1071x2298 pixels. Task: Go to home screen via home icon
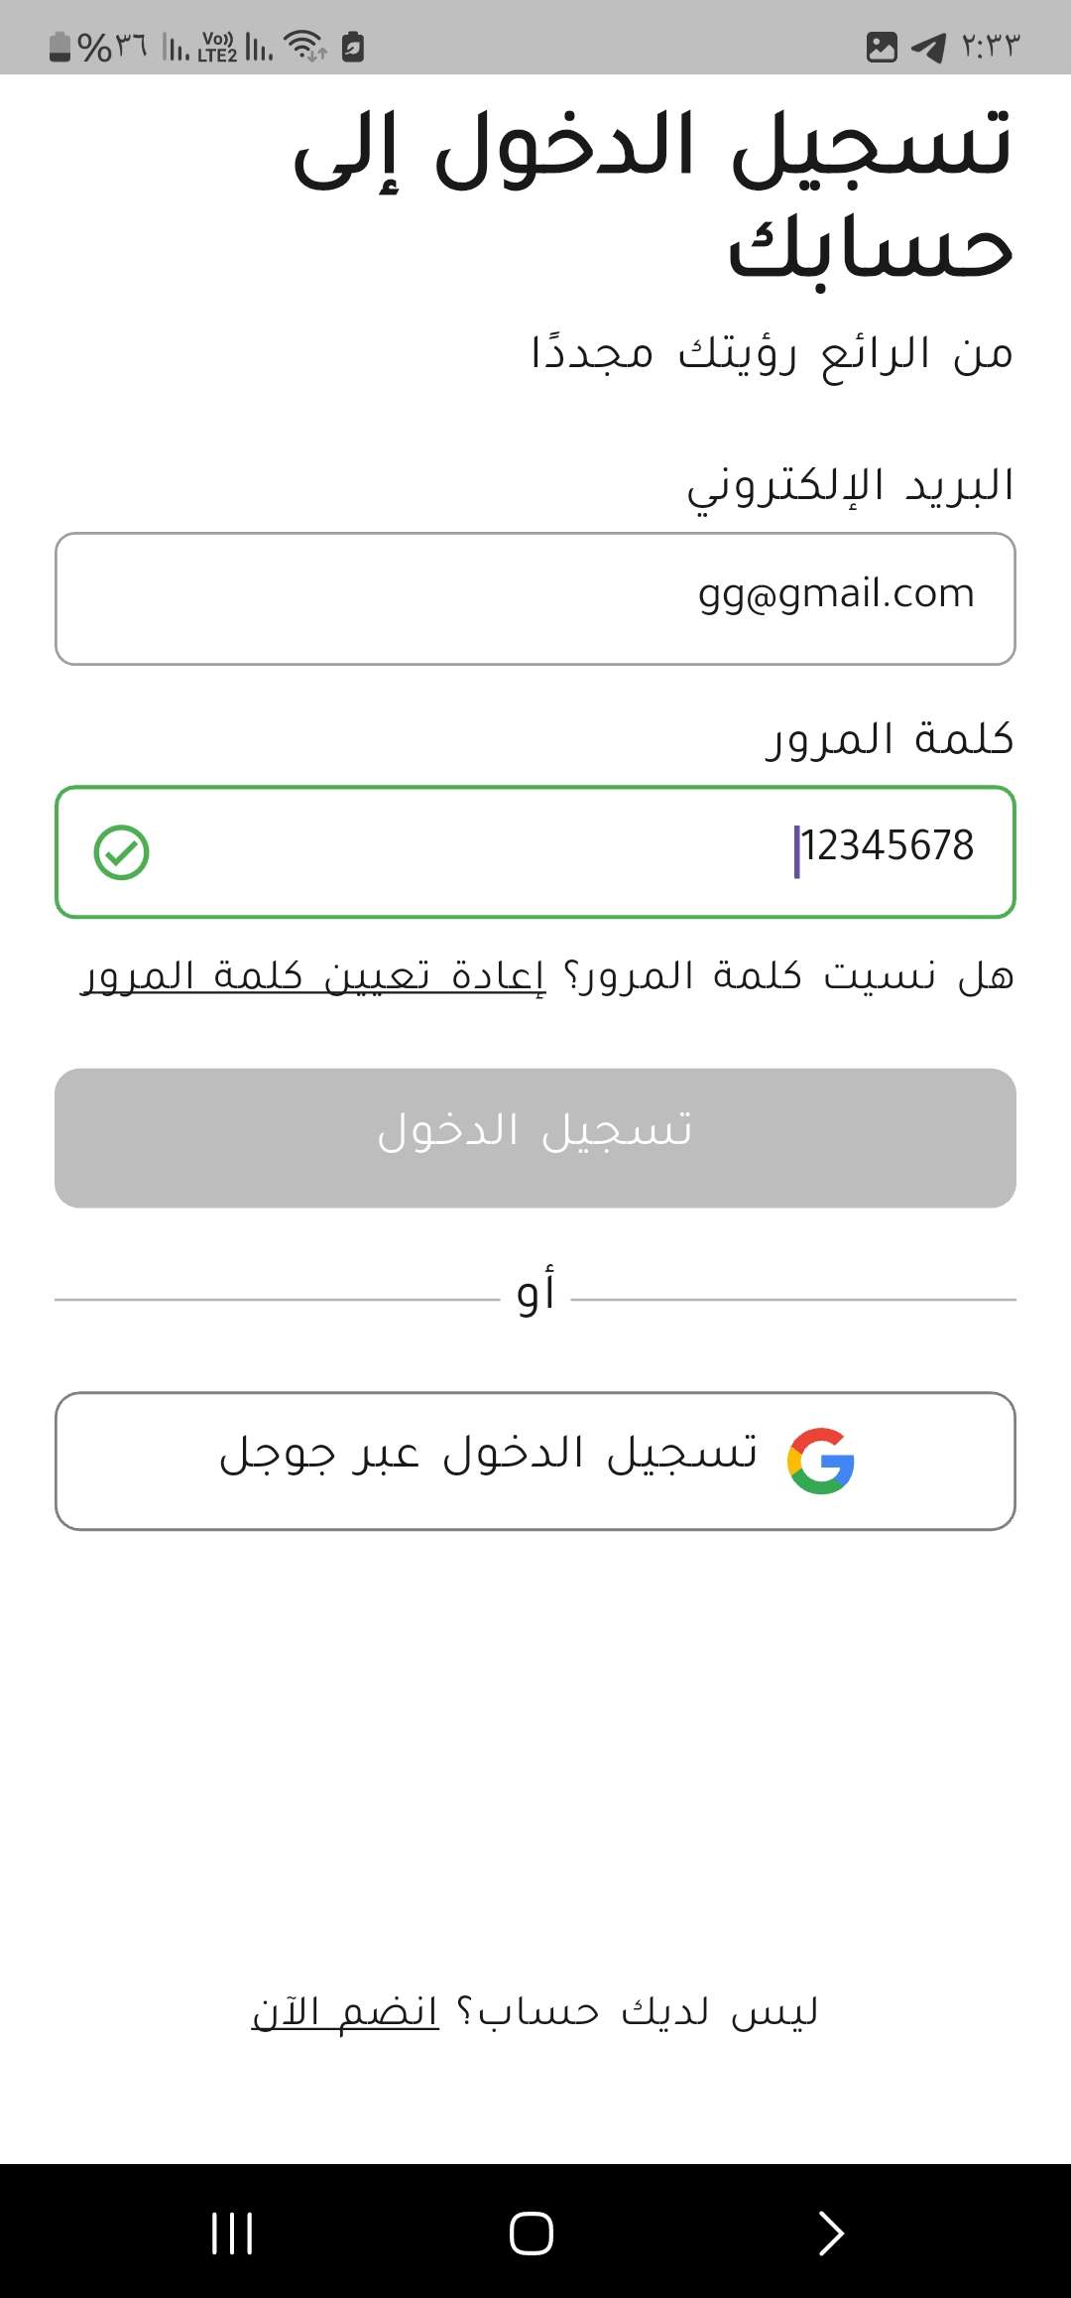tap(532, 2234)
